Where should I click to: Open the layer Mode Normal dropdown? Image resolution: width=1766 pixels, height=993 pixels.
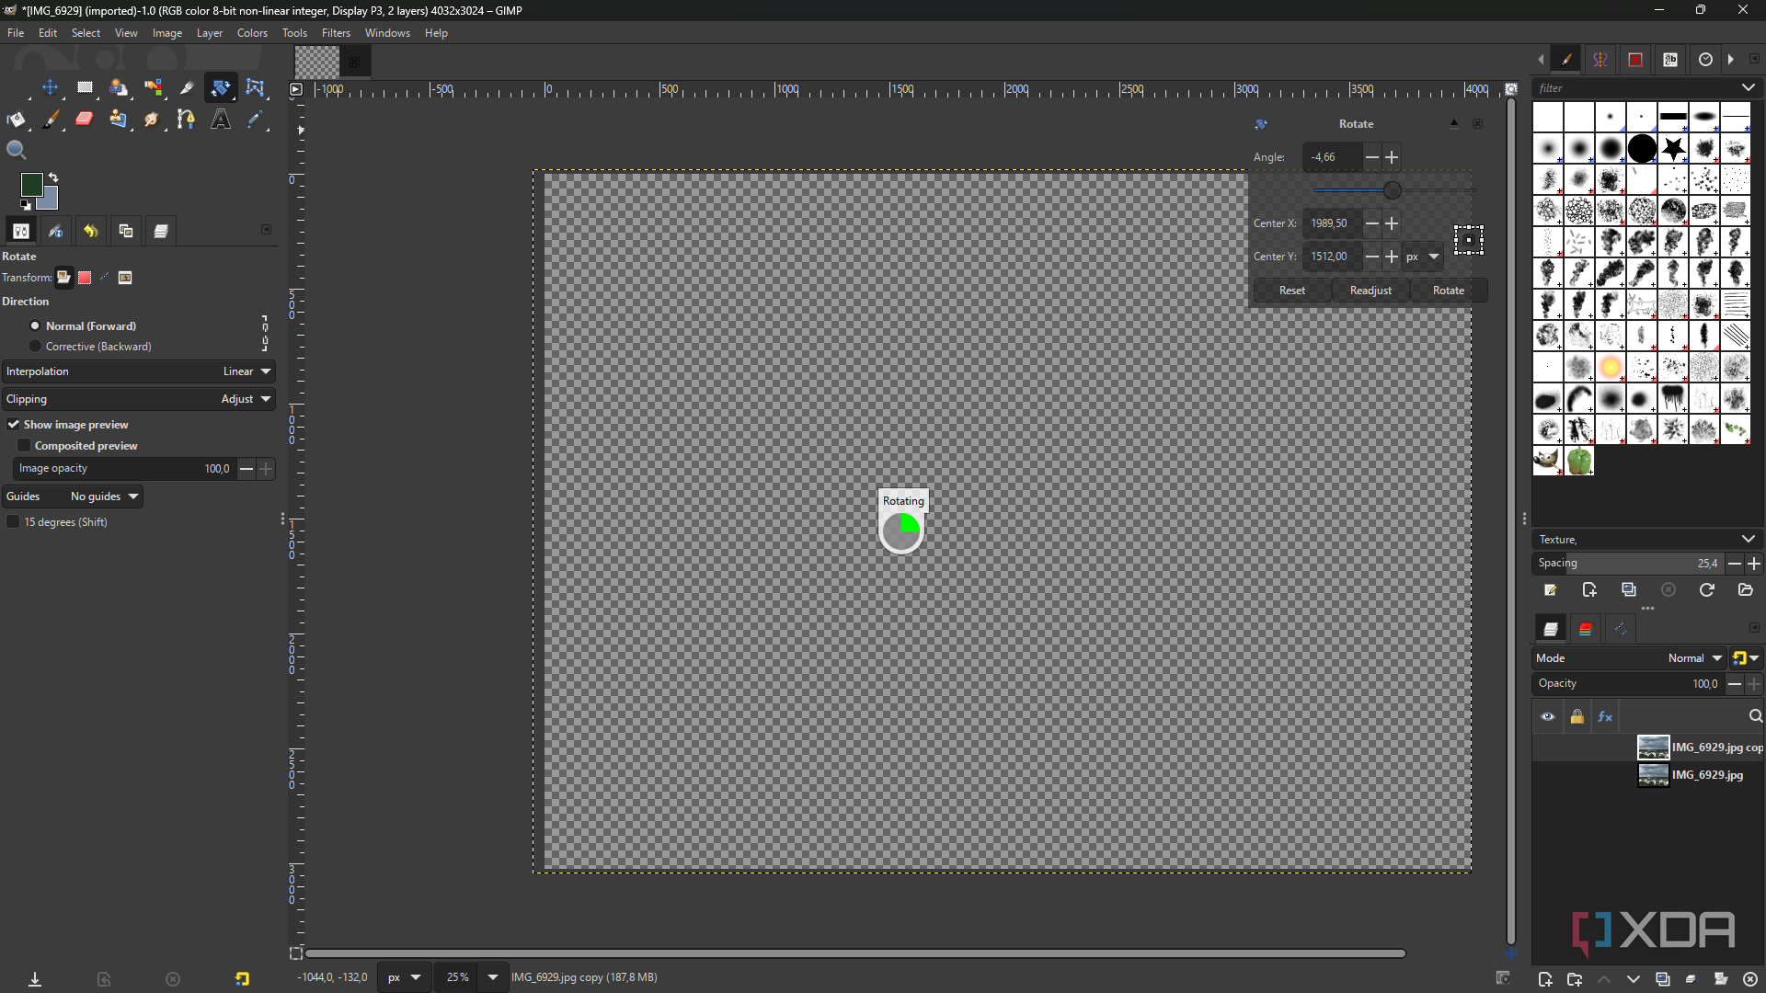(x=1628, y=658)
